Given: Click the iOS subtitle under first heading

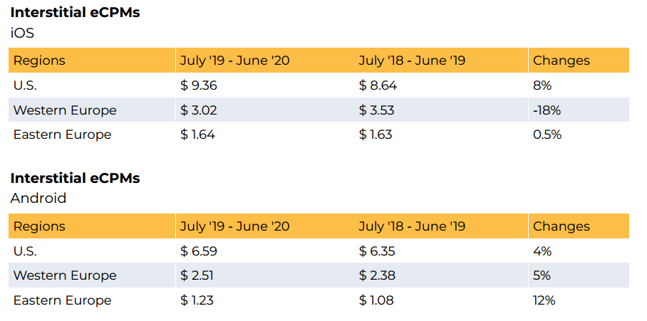Looking at the screenshot, I should [22, 32].
